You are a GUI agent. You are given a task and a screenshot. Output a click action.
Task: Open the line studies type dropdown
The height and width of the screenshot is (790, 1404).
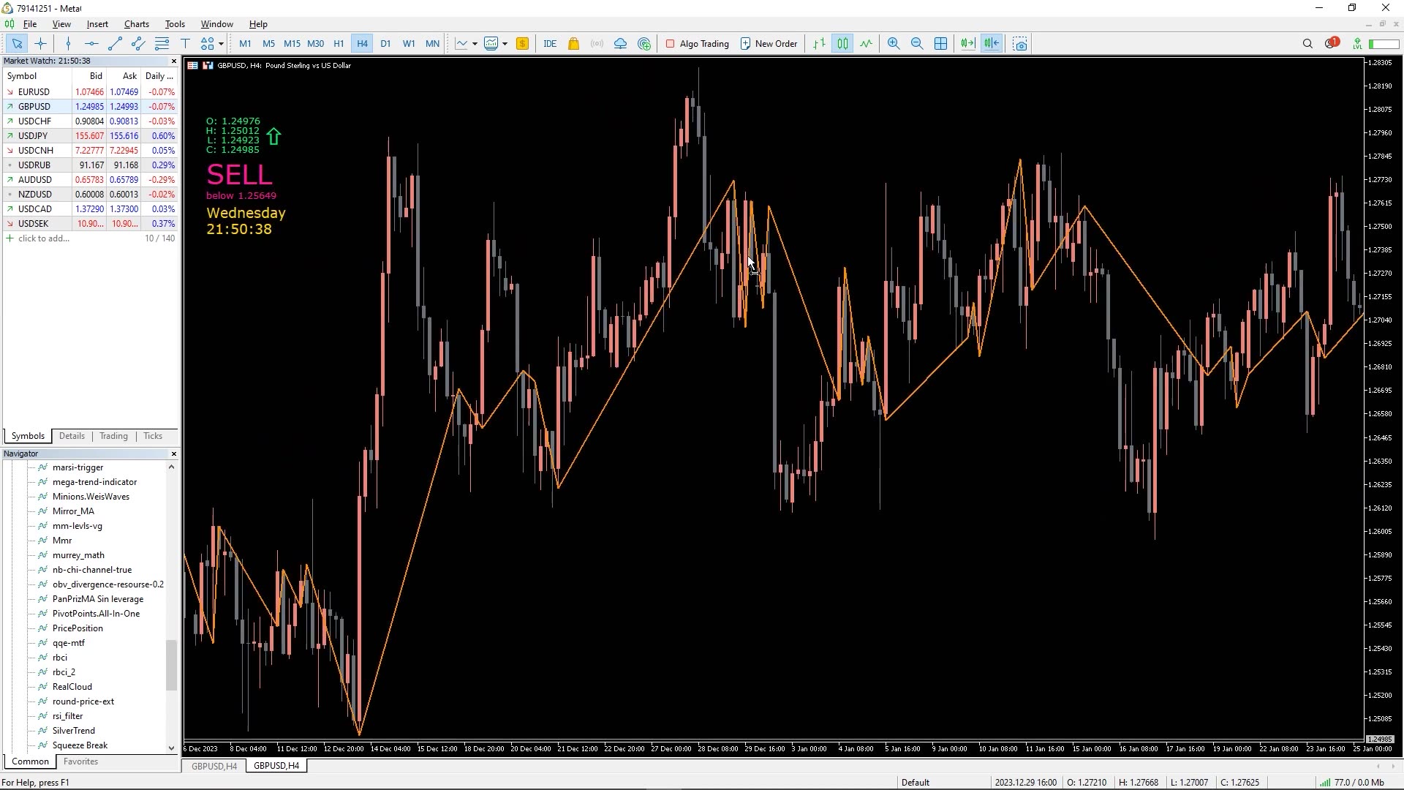474,43
